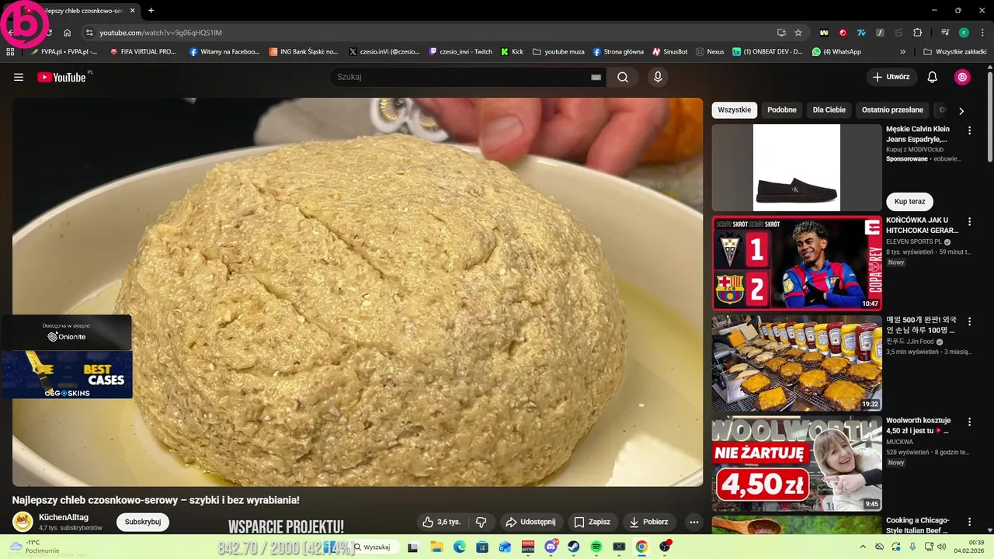Open the czesio_invi Twitch bookmark
The height and width of the screenshot is (559, 994).
[461, 52]
